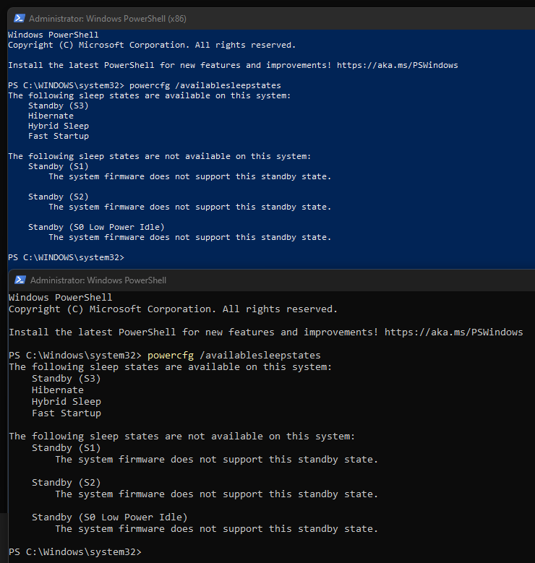This screenshot has height=563, width=535.
Task: Click 'Standby (S2)' in the blue window
Action: pyautogui.click(x=59, y=197)
